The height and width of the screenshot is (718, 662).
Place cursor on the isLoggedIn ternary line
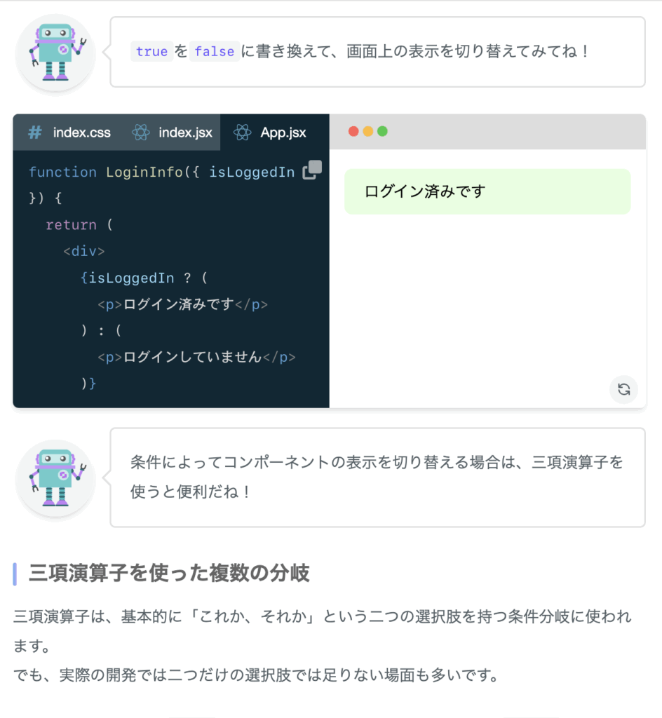[x=144, y=278]
